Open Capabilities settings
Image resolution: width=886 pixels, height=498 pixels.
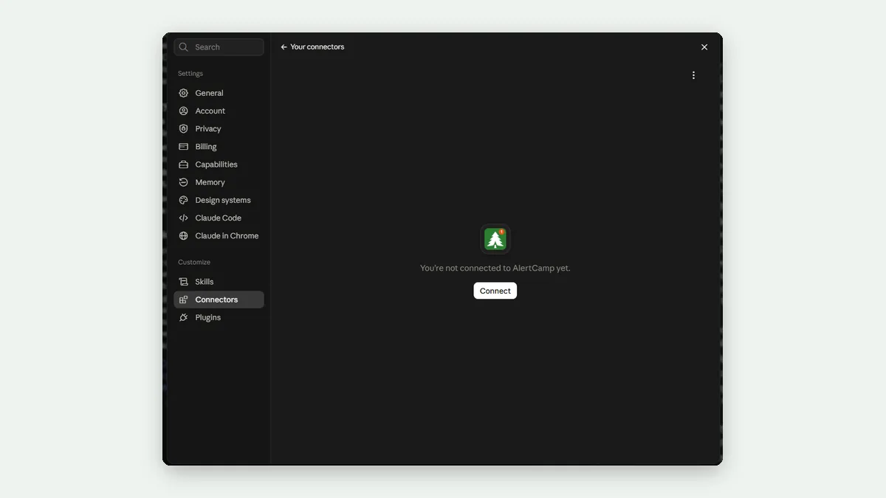tap(219, 165)
